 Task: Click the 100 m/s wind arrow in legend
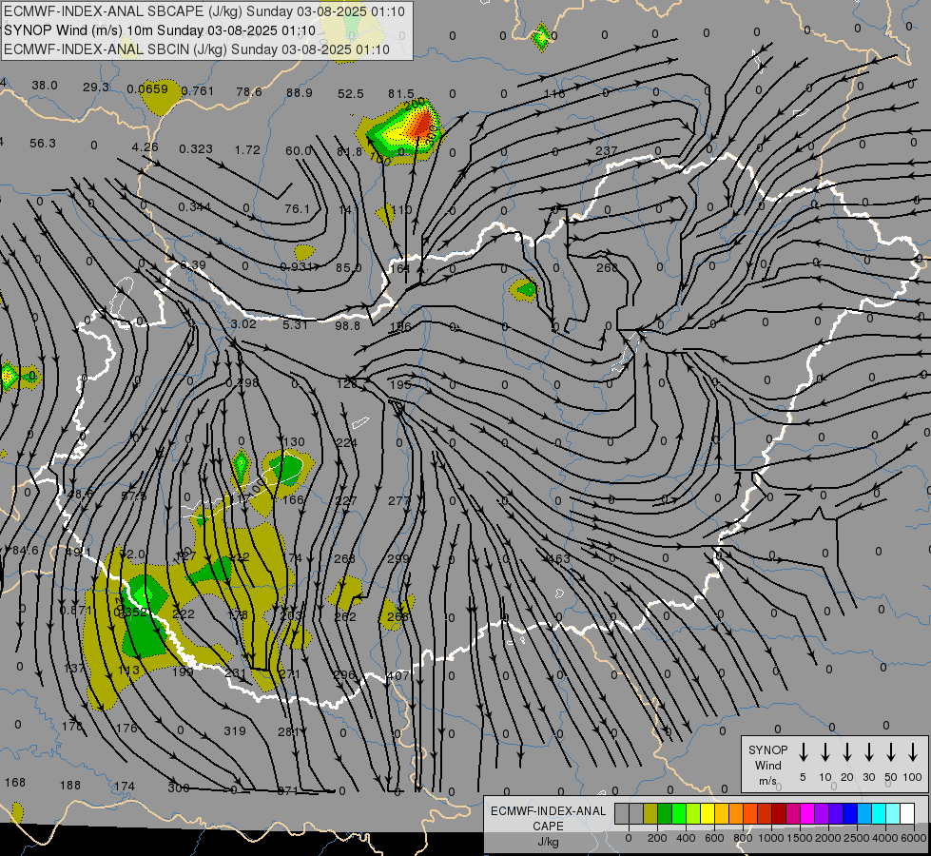click(913, 752)
